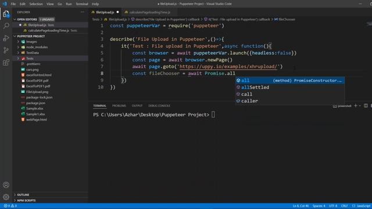372x209 pixels.
Task: Select the 'allSettled' suggestion
Action: [x=290, y=87]
